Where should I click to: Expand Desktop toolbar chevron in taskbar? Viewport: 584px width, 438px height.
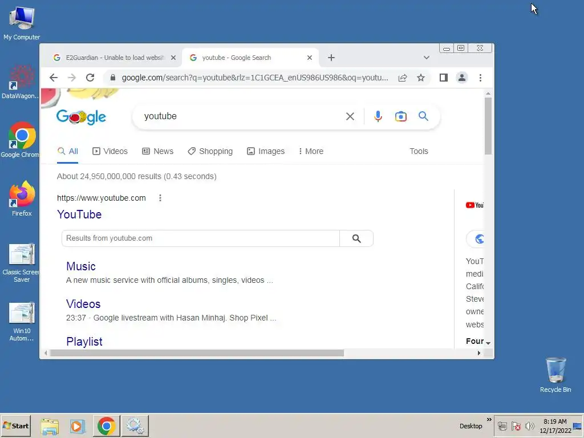(489, 419)
